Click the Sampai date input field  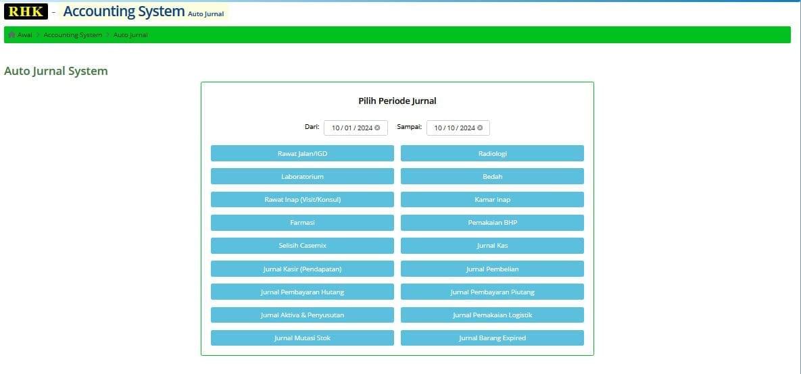[x=454, y=128]
